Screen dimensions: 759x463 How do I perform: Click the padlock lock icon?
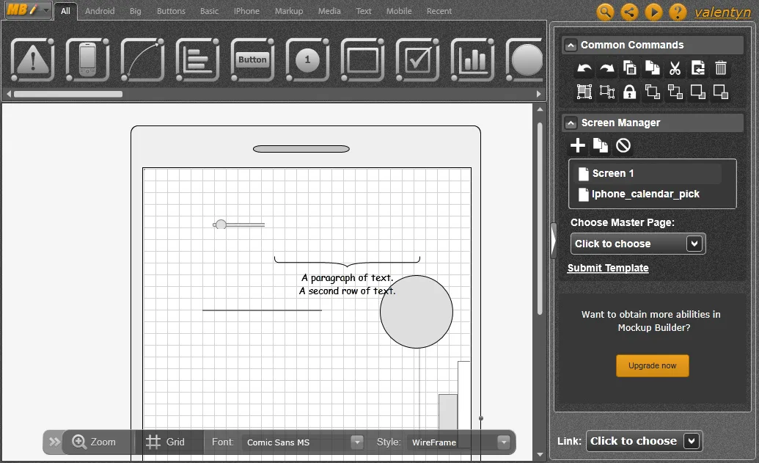pyautogui.click(x=629, y=92)
